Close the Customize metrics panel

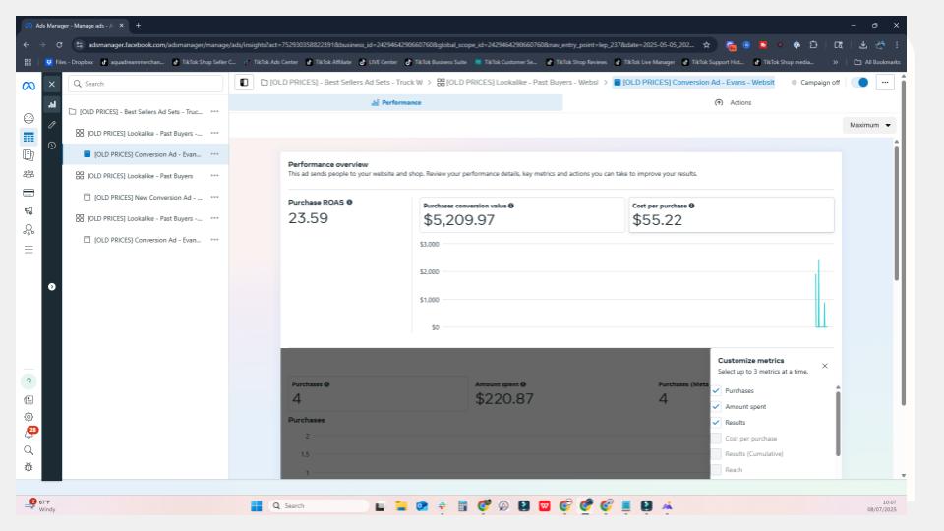pyautogui.click(x=825, y=366)
